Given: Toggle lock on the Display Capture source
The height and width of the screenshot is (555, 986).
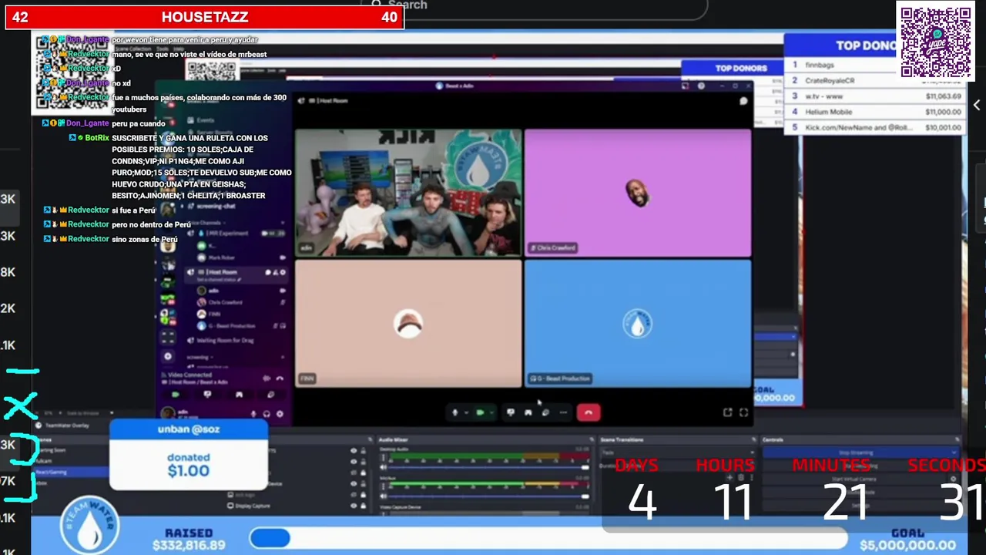Looking at the screenshot, I should [x=363, y=506].
